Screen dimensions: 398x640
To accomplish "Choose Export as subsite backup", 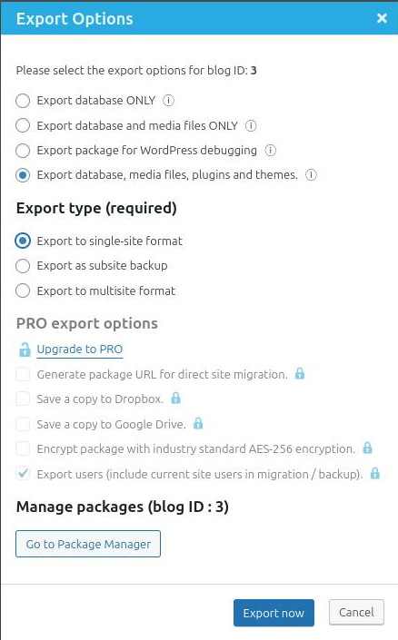I will coord(23,266).
